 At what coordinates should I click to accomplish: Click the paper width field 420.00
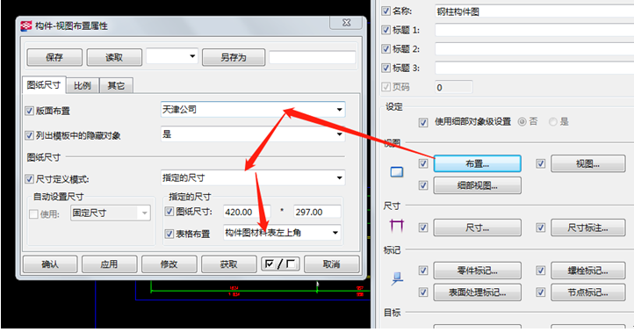[247, 212]
